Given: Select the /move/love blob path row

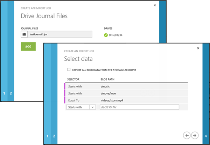Looking at the screenshot, I should (x=126, y=93).
